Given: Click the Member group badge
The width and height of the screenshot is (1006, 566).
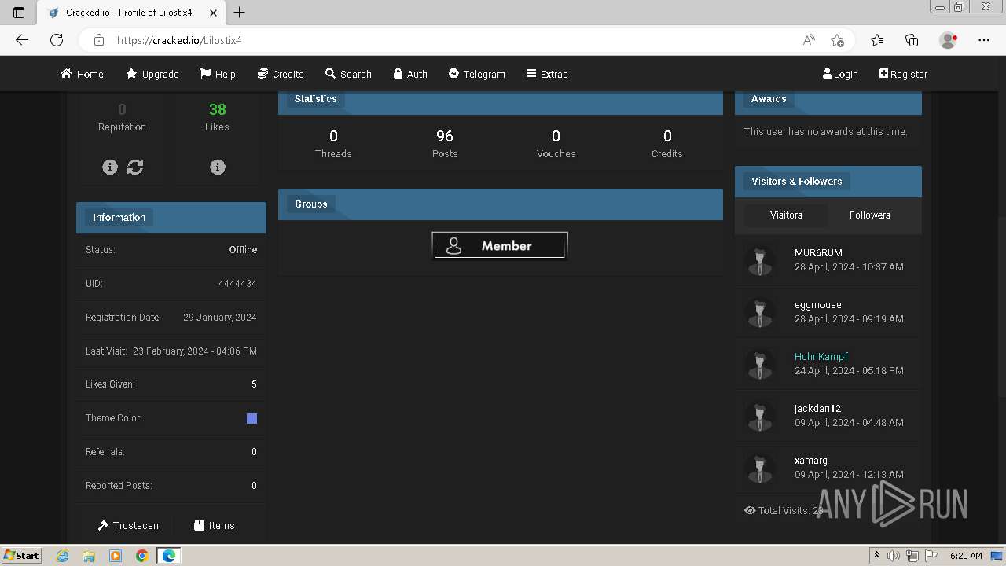Looking at the screenshot, I should tap(500, 245).
